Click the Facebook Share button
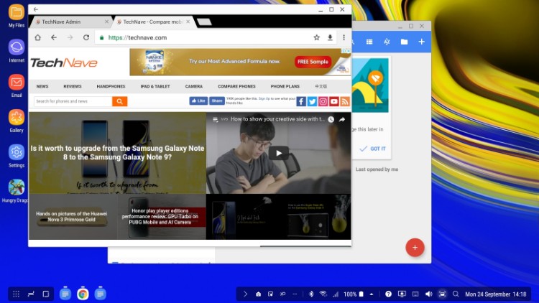The height and width of the screenshot is (303, 539). (x=217, y=101)
